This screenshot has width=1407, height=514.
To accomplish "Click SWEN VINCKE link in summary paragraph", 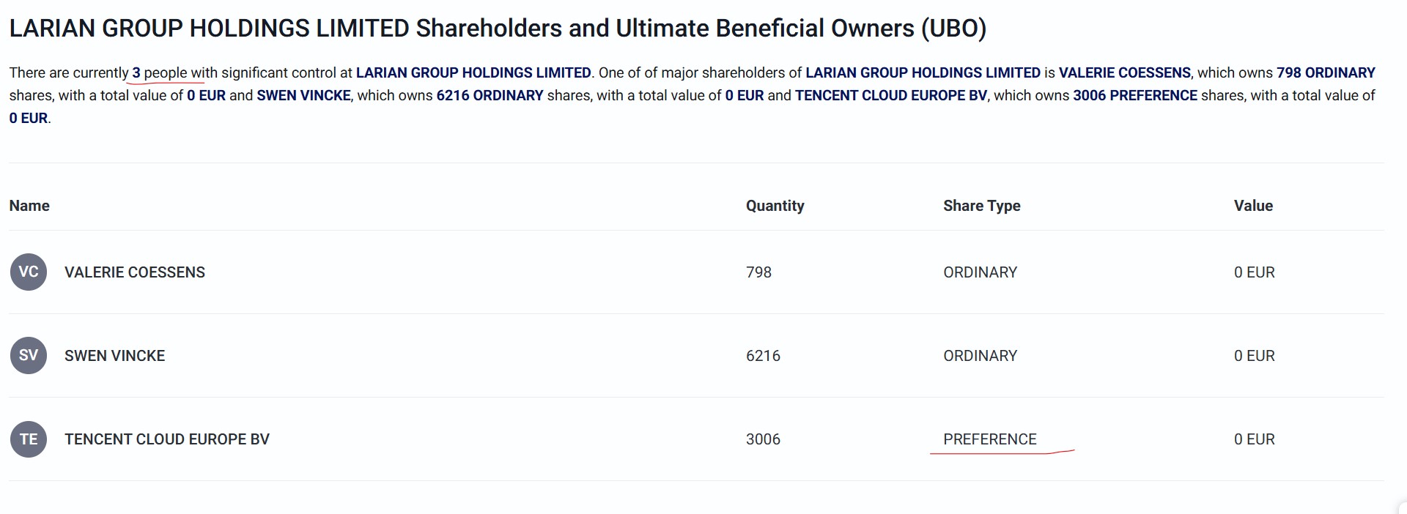I will pos(303,95).
